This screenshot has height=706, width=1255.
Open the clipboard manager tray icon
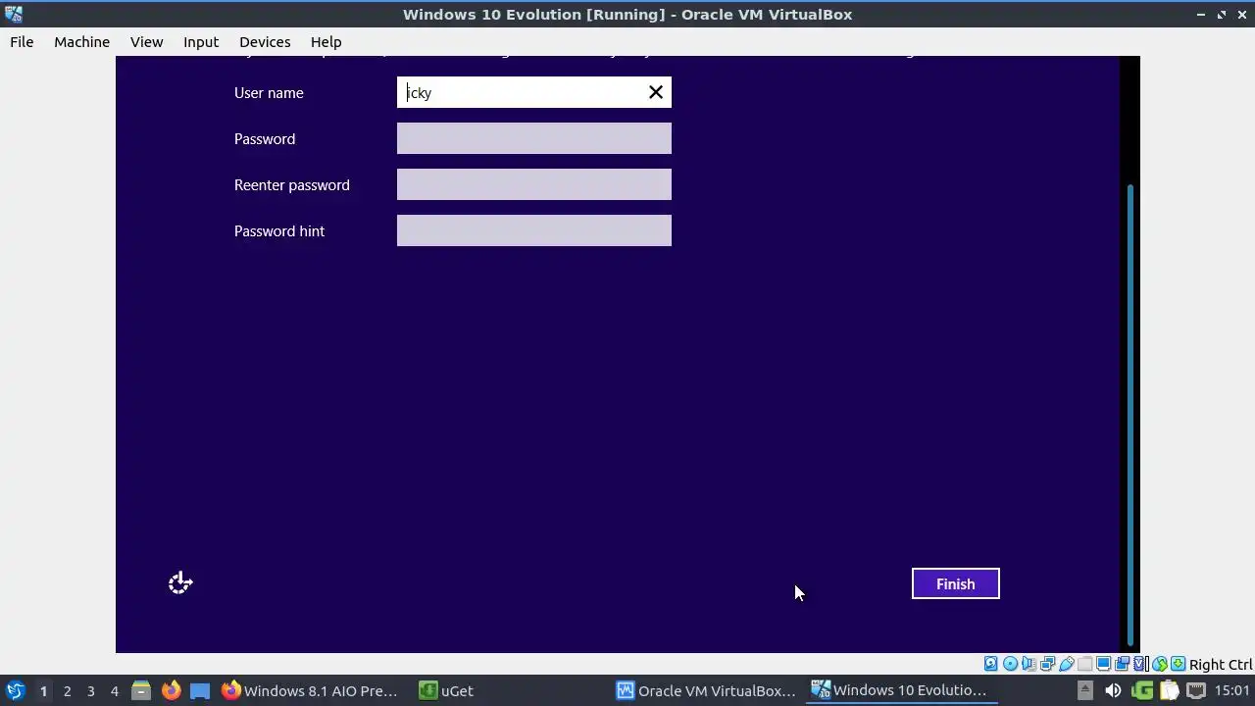1170,690
